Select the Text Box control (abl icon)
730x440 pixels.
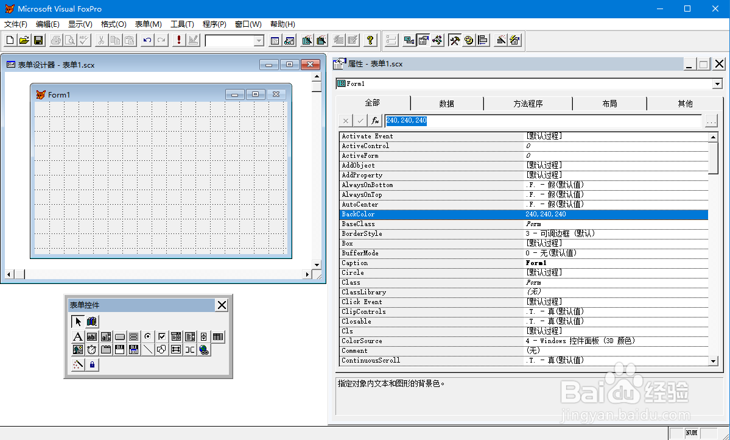tap(92, 336)
